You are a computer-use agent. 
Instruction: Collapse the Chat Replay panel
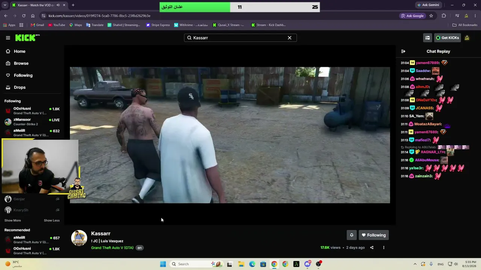tap(403, 51)
